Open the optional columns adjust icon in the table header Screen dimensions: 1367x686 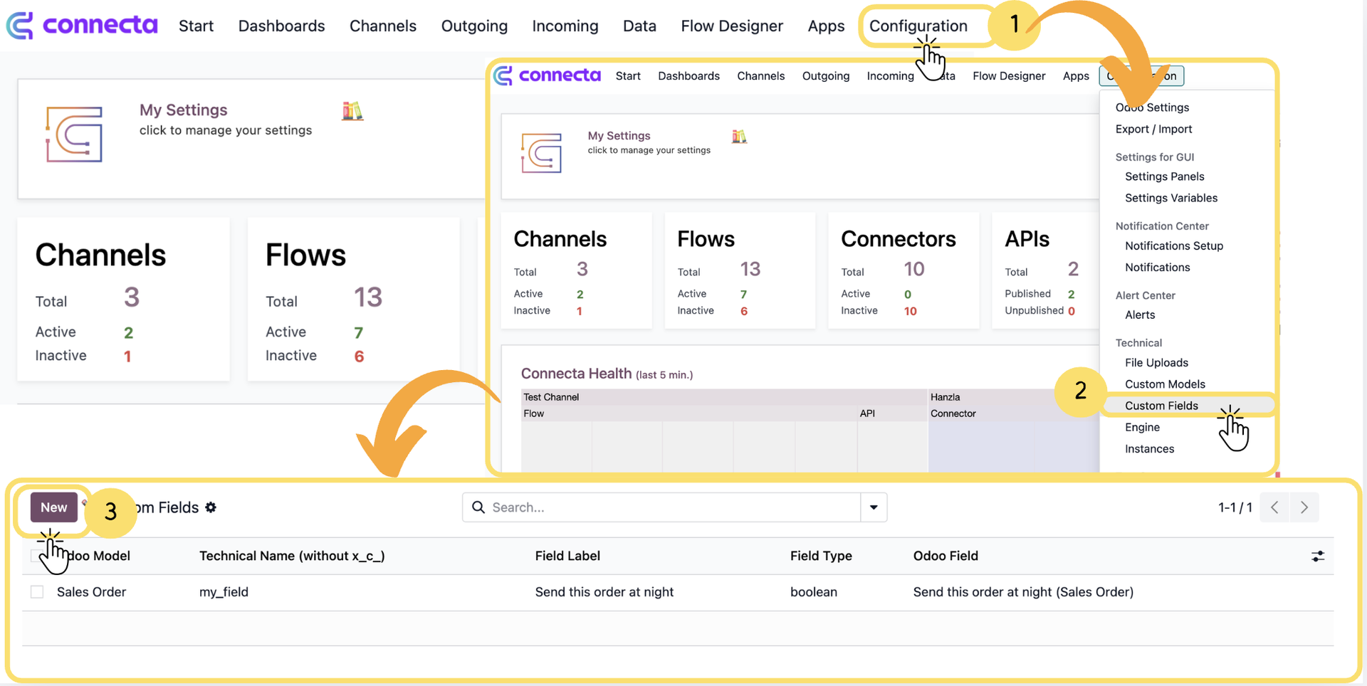tap(1318, 556)
